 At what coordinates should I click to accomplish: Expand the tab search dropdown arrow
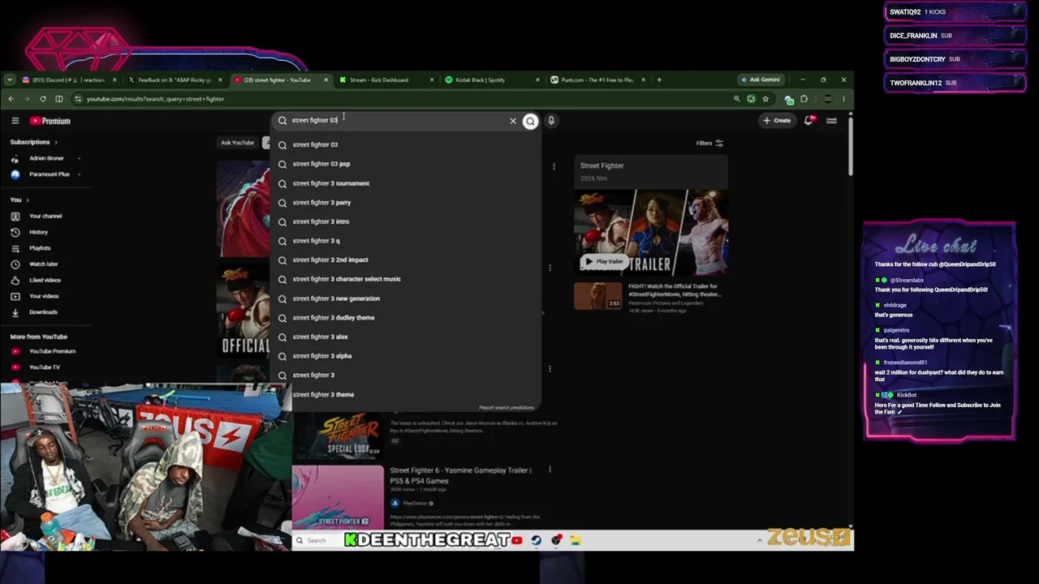(9, 79)
